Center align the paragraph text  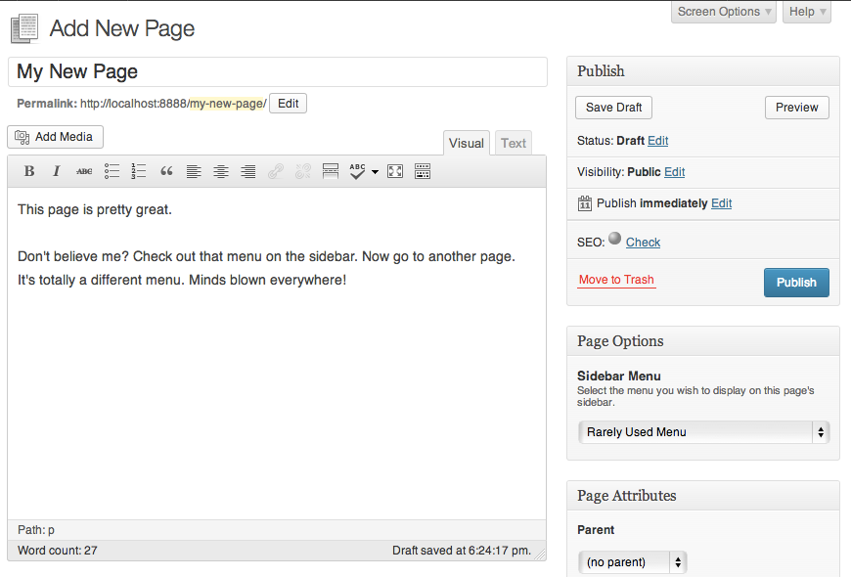221,171
